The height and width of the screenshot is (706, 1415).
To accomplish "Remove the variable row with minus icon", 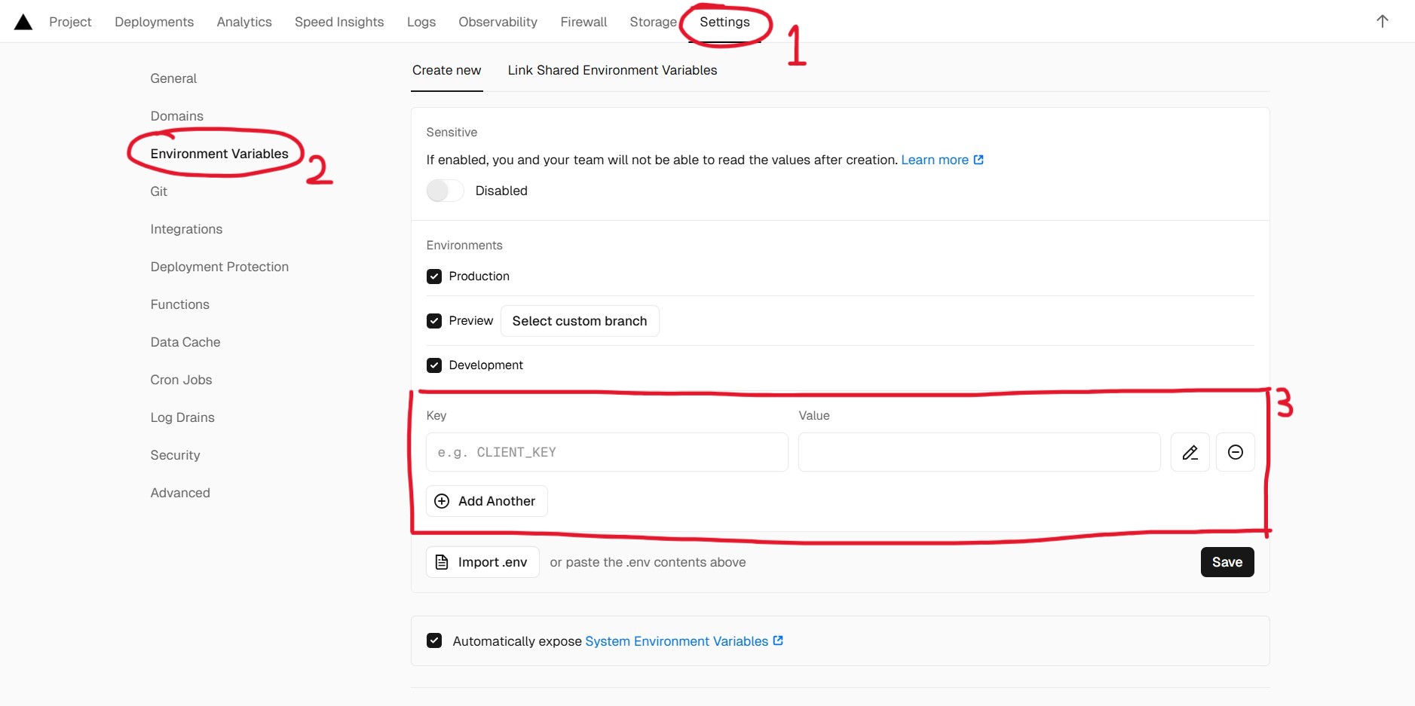I will tap(1235, 452).
